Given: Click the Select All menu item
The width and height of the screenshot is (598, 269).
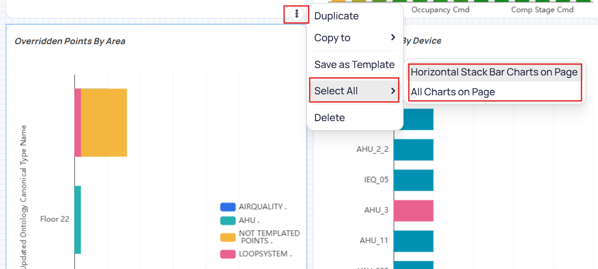Looking at the screenshot, I should 336,91.
